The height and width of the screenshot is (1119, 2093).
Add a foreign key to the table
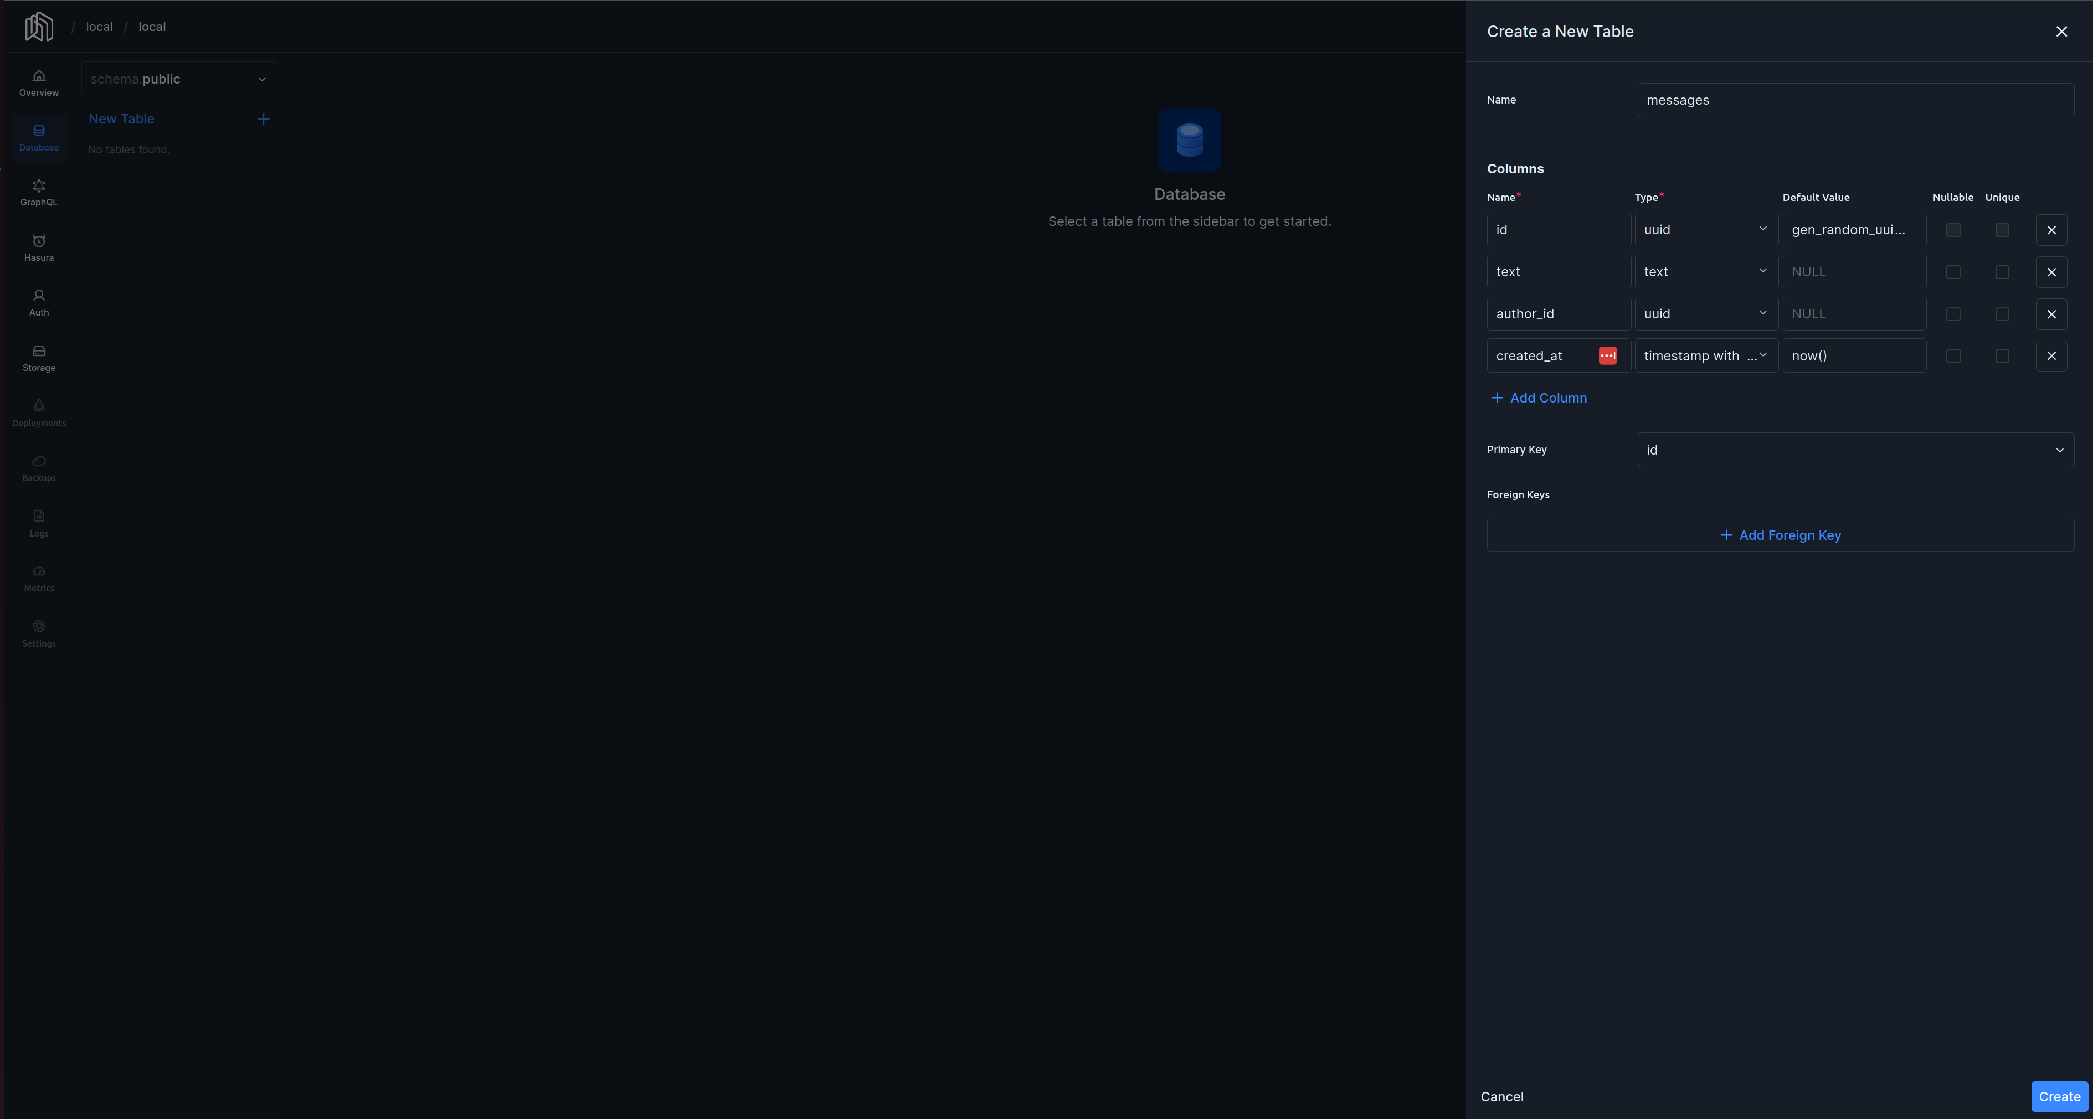click(x=1781, y=534)
